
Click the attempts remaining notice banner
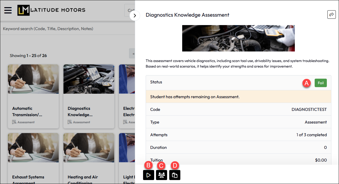(236, 97)
